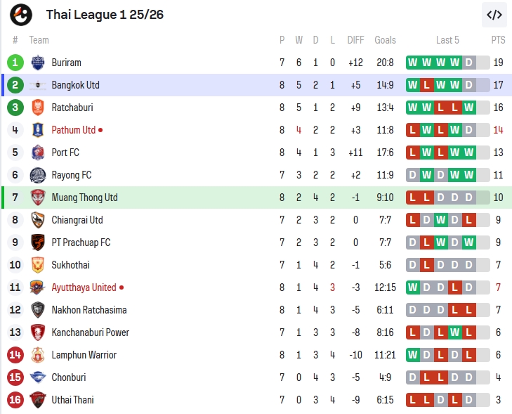Click the Ratchaburi club crest
Image resolution: width=512 pixels, height=414 pixels.
click(x=38, y=108)
